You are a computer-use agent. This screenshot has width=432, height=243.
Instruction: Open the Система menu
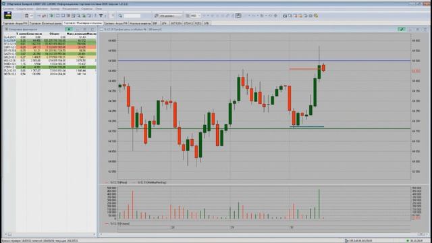(8, 9)
